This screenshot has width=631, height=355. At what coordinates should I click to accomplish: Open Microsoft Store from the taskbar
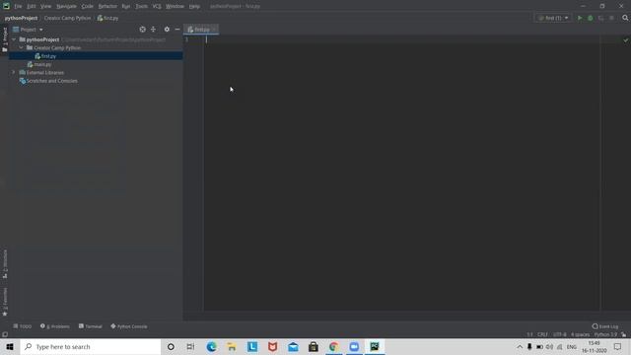pyautogui.click(x=314, y=346)
